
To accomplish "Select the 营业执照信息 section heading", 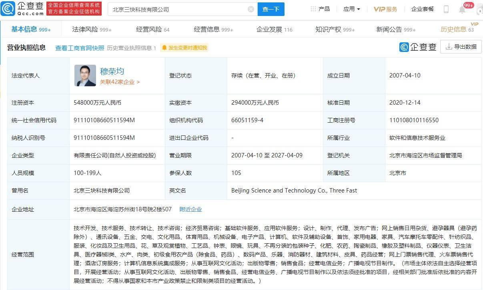I will click(x=26, y=48).
